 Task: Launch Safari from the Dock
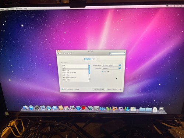[x=49, y=108]
